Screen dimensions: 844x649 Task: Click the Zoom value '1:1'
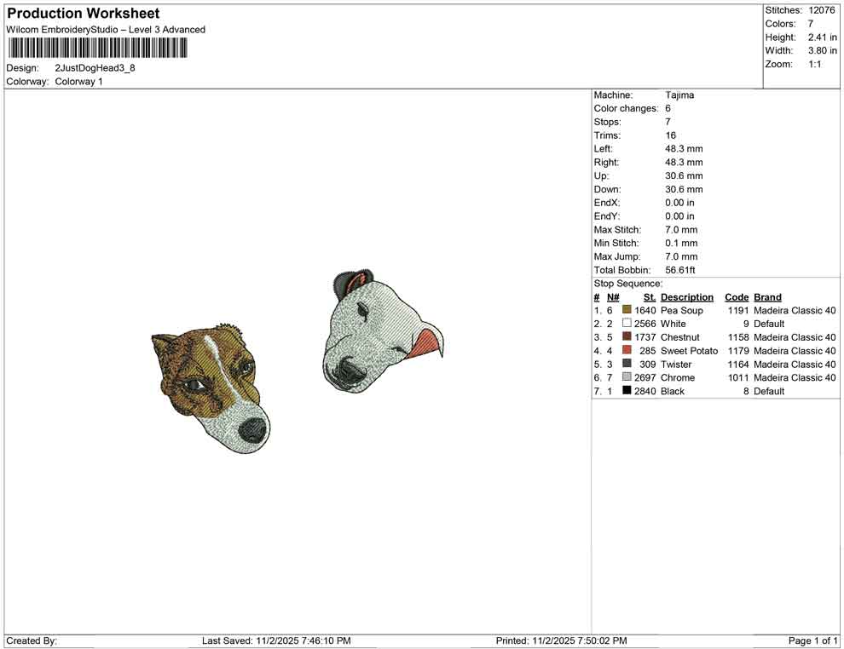pos(814,64)
